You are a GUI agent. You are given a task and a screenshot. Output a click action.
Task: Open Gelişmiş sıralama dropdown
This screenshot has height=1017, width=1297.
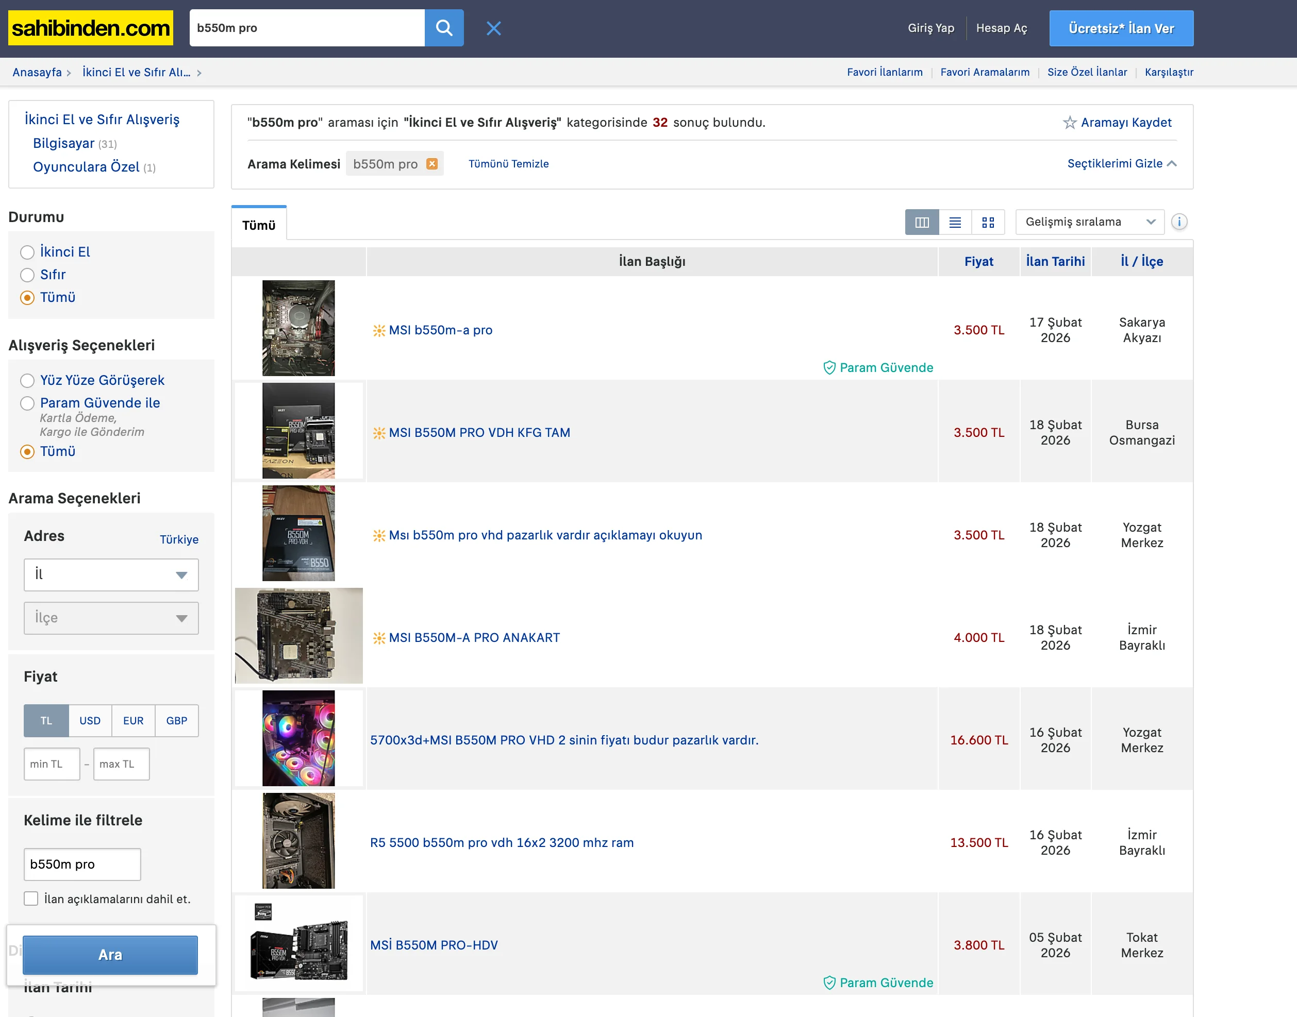tap(1089, 222)
